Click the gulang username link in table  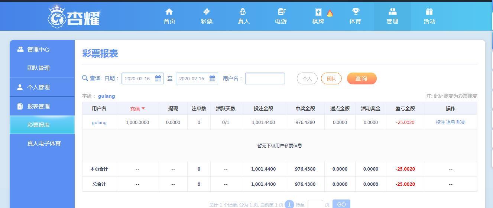99,122
